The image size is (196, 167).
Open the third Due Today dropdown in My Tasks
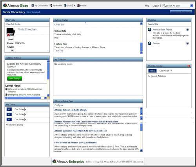[20, 119]
